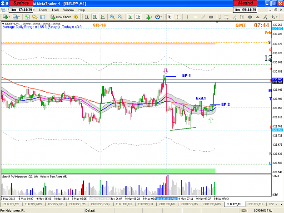This screenshot has width=284, height=213.
Task: Select the Cursor arrow tool
Action: coord(169,17)
